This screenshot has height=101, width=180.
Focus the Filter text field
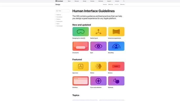[62, 11]
